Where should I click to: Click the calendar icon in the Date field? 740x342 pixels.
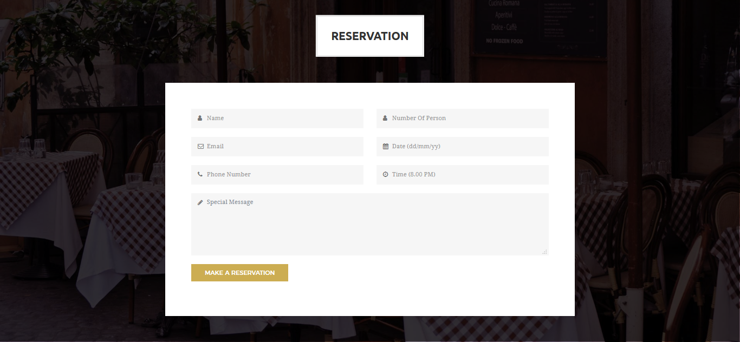click(x=386, y=146)
